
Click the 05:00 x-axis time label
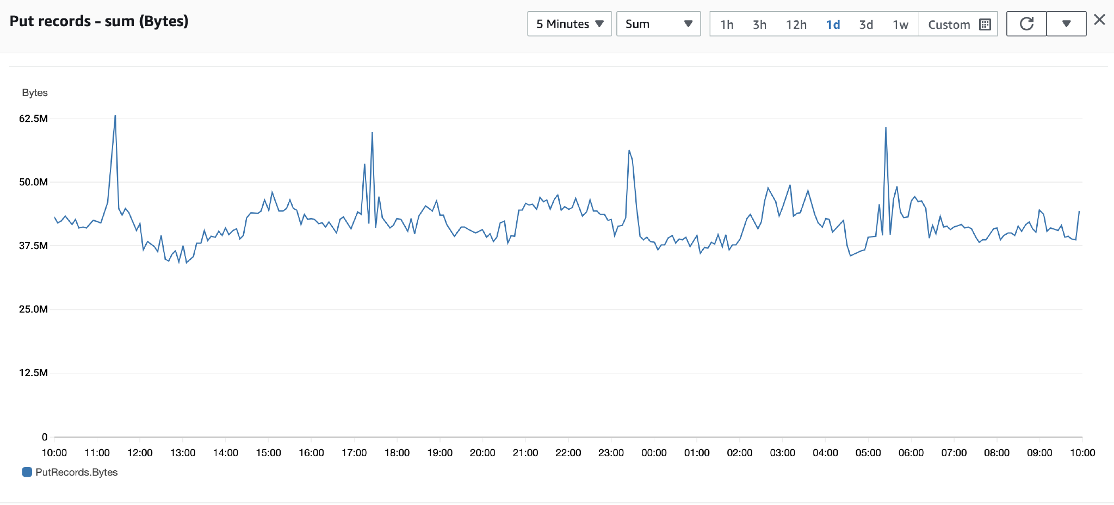pyautogui.click(x=868, y=453)
